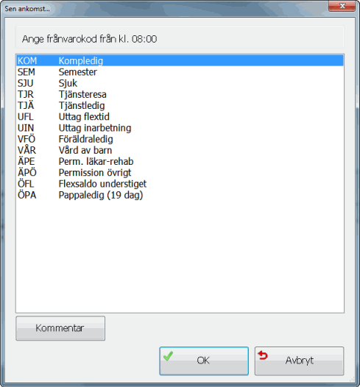Cancel with the Avbryt button
Viewport: 360px width, 387px height.
(x=299, y=361)
